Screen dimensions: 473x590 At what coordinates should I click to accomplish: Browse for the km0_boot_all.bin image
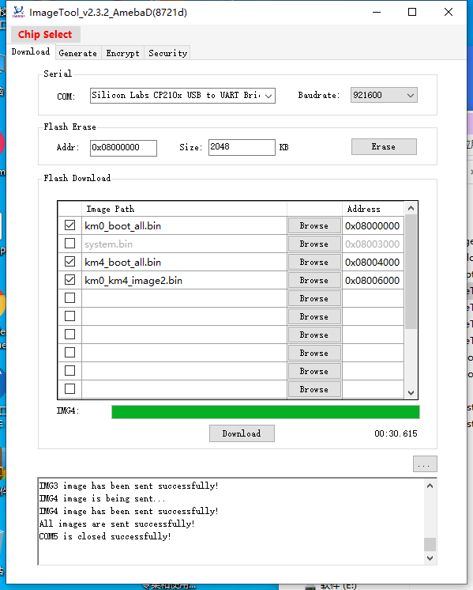(314, 225)
